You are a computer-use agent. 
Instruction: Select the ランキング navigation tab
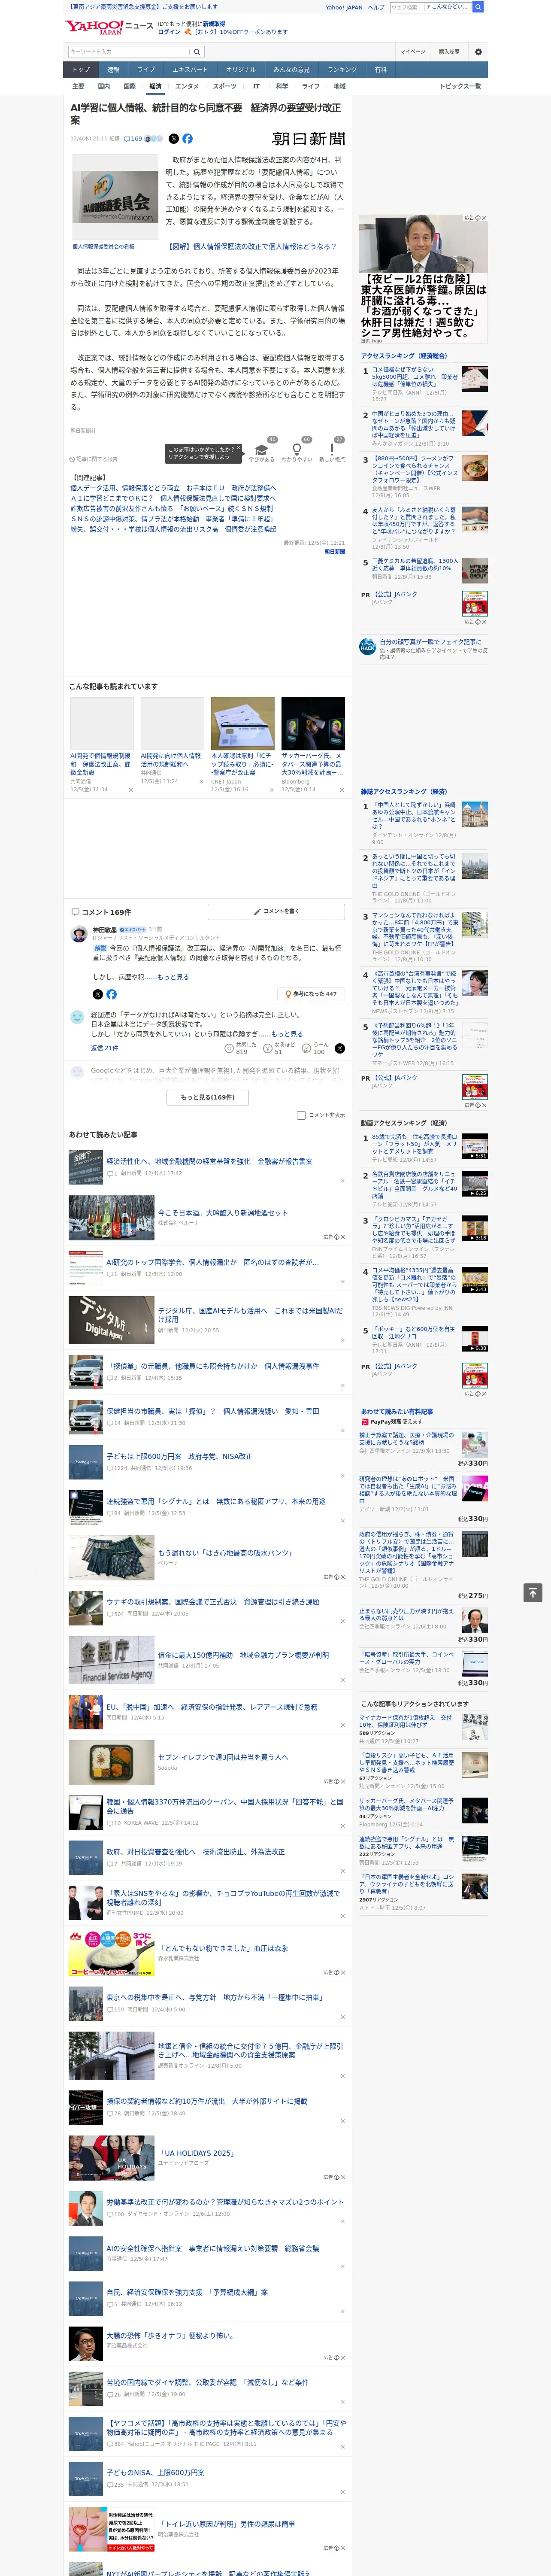click(x=342, y=69)
